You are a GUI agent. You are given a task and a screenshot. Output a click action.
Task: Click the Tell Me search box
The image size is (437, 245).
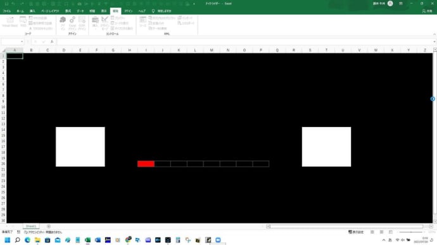click(161, 11)
